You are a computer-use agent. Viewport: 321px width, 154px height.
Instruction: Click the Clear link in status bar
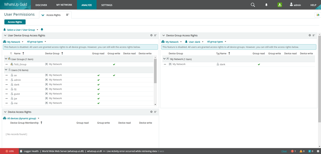[x=284, y=151]
